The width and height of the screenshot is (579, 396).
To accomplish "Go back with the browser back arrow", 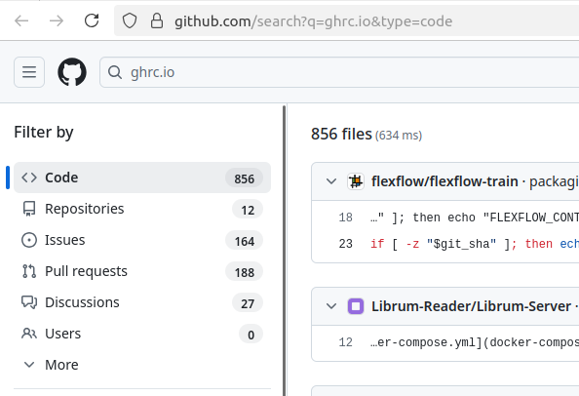I will click(x=21, y=21).
